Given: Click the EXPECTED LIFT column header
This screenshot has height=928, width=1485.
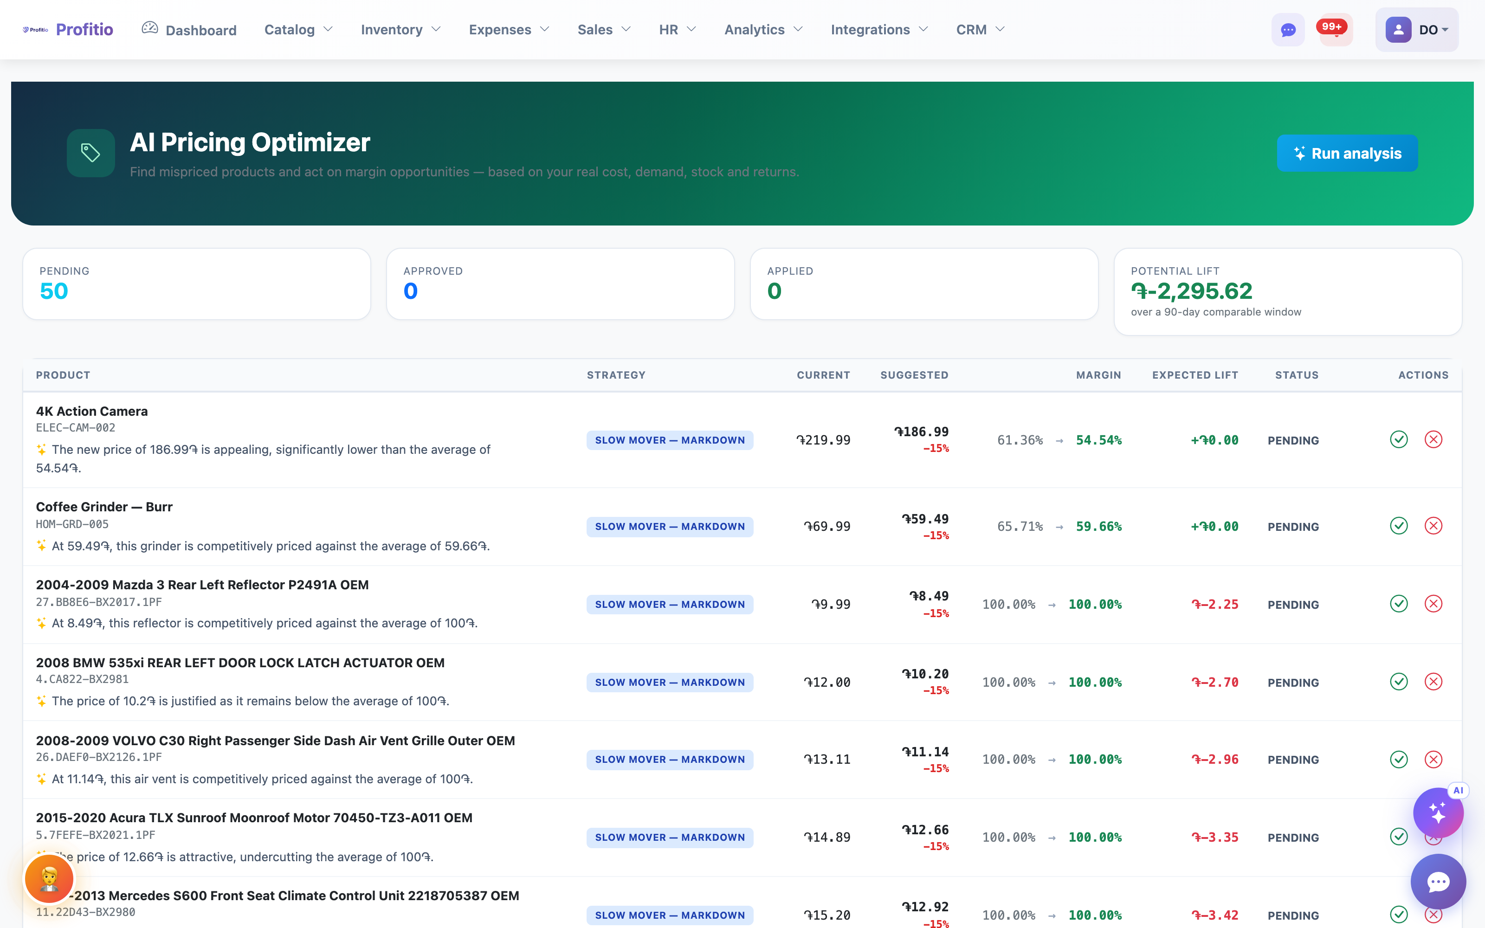Looking at the screenshot, I should point(1195,375).
